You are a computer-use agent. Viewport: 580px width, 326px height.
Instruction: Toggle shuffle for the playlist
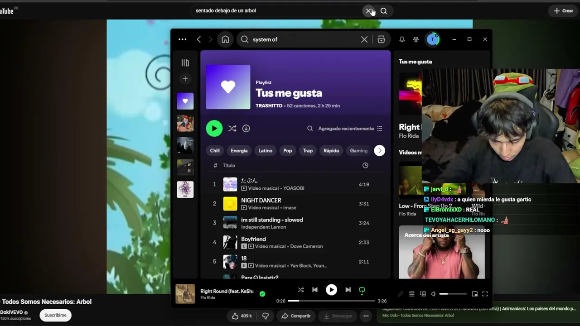[232, 129]
